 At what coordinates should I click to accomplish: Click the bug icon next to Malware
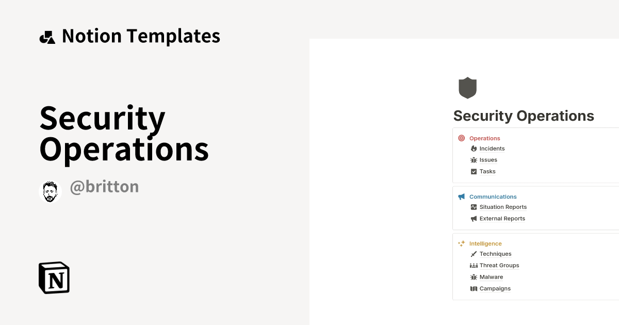point(474,277)
